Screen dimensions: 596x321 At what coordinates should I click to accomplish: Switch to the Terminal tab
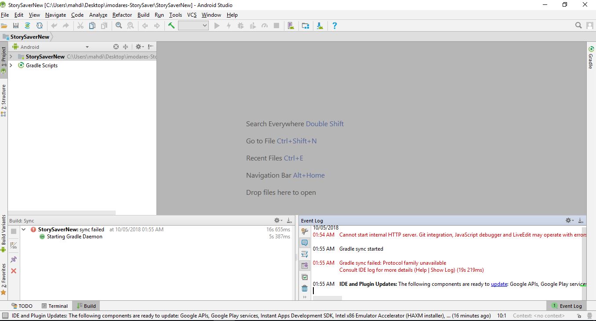[55, 306]
